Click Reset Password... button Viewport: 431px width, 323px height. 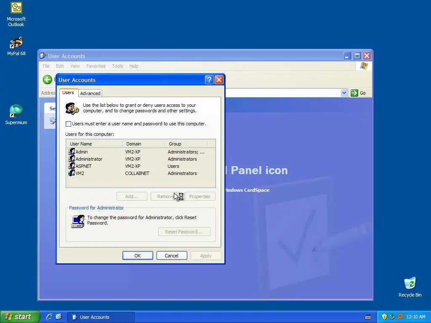tap(184, 232)
